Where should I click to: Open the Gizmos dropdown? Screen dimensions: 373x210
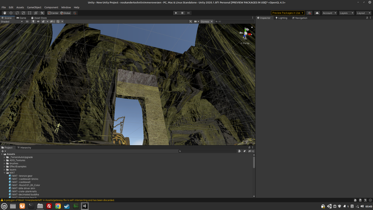point(206,22)
